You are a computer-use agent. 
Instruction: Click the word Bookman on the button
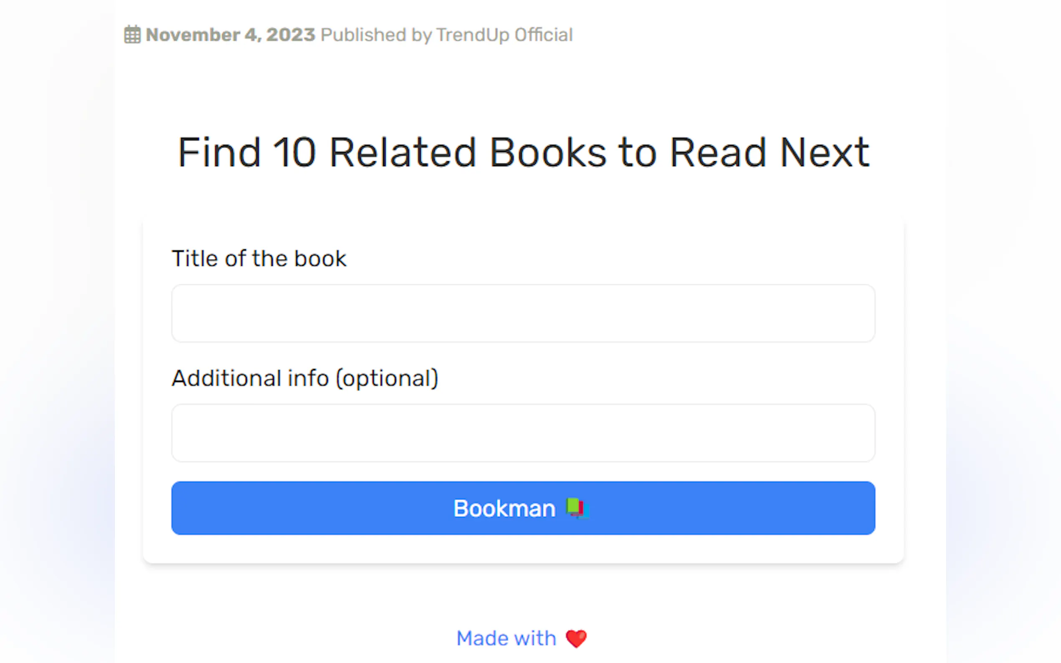(505, 509)
